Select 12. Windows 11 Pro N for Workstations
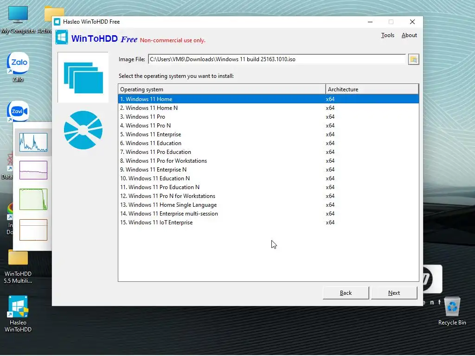Viewport: 475px width, 356px height. click(269, 196)
